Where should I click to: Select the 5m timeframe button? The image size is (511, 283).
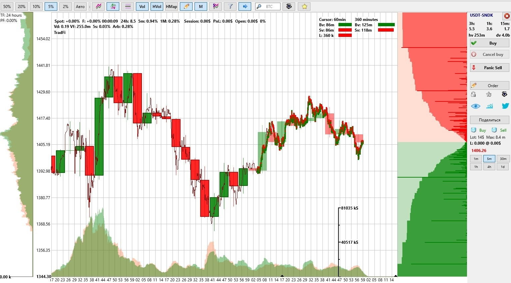tap(489, 159)
